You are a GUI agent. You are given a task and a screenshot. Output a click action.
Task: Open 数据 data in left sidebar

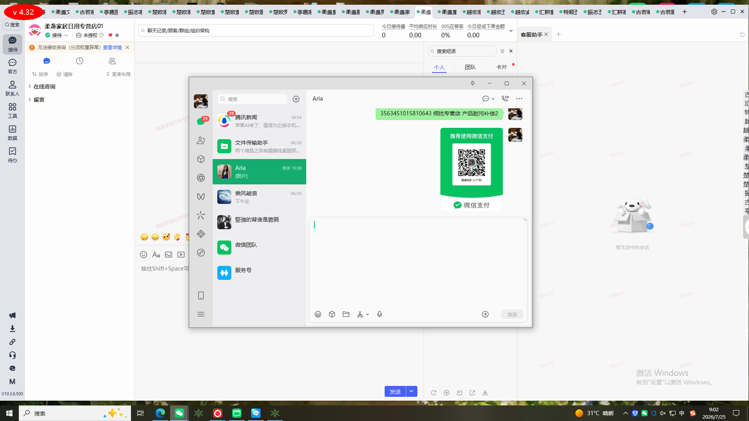[12, 133]
